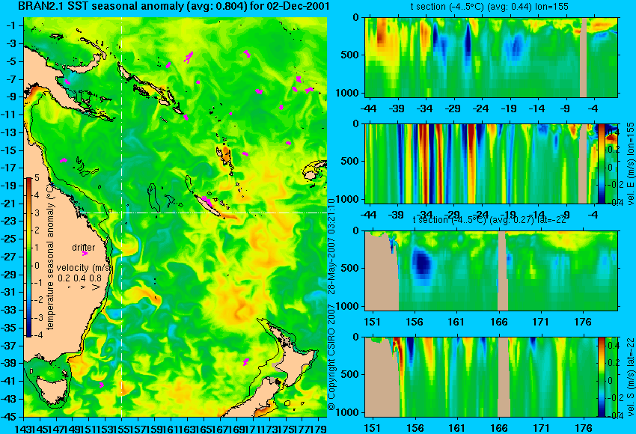The image size is (636, 434).
Task: Click the '-44' label on top section axis
Action: (x=369, y=109)
